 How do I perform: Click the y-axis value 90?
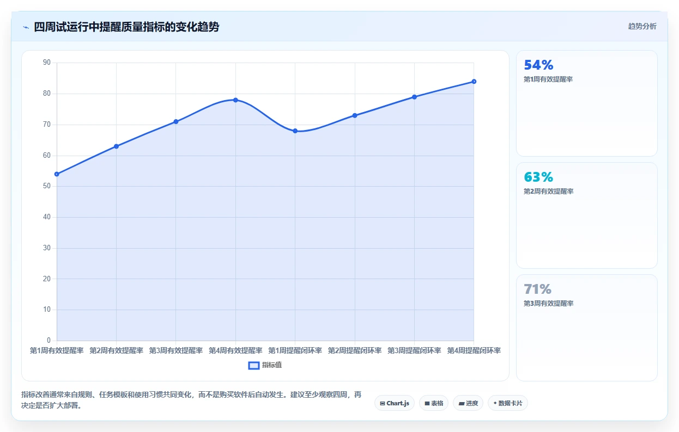coord(46,63)
